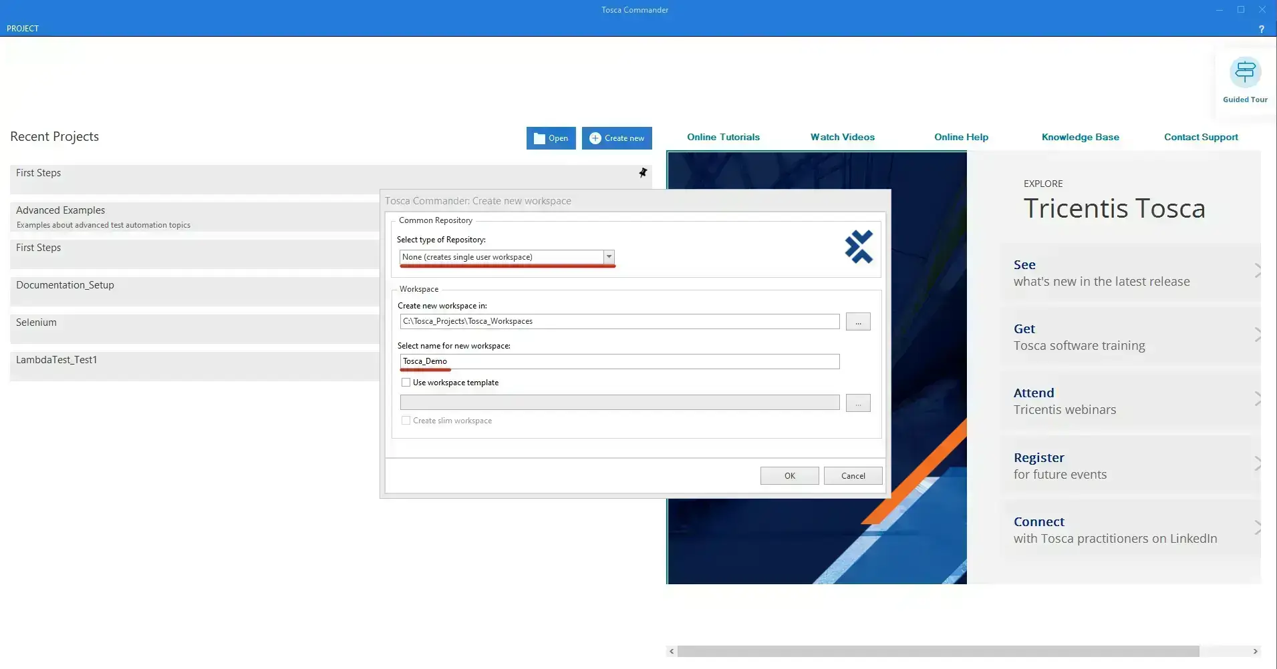The height and width of the screenshot is (669, 1277).
Task: Open the Knowledge Base link
Action: [1080, 137]
